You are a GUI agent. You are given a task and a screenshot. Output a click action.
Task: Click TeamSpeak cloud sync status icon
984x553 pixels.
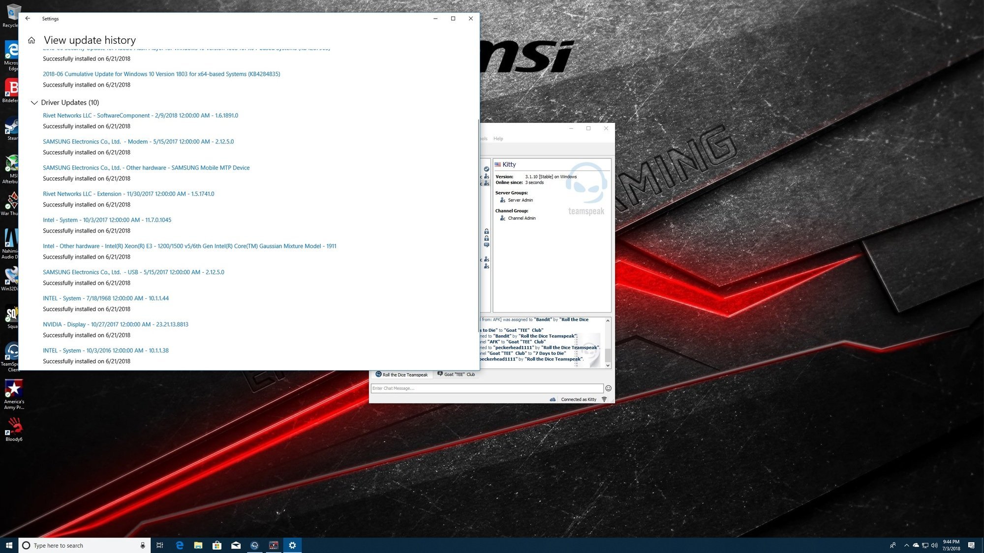[x=553, y=400]
